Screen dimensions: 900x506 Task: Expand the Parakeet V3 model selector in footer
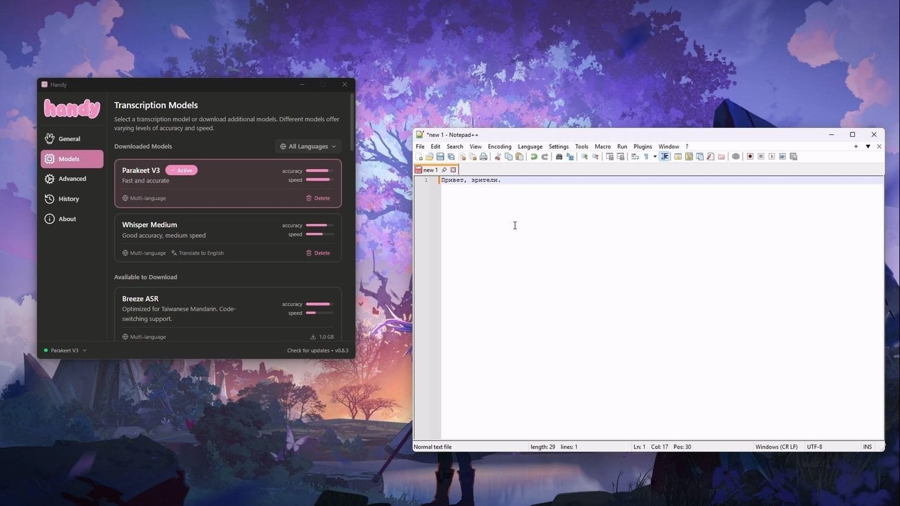point(66,350)
